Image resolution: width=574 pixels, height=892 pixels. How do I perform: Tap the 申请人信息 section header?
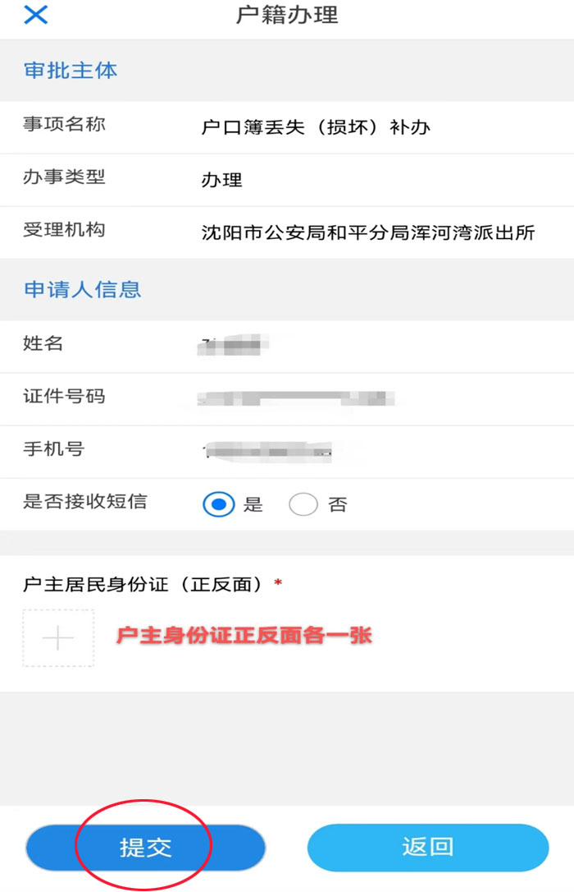point(82,289)
